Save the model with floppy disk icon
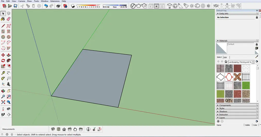Viewport: 261px width, 137px height. coord(15,6)
